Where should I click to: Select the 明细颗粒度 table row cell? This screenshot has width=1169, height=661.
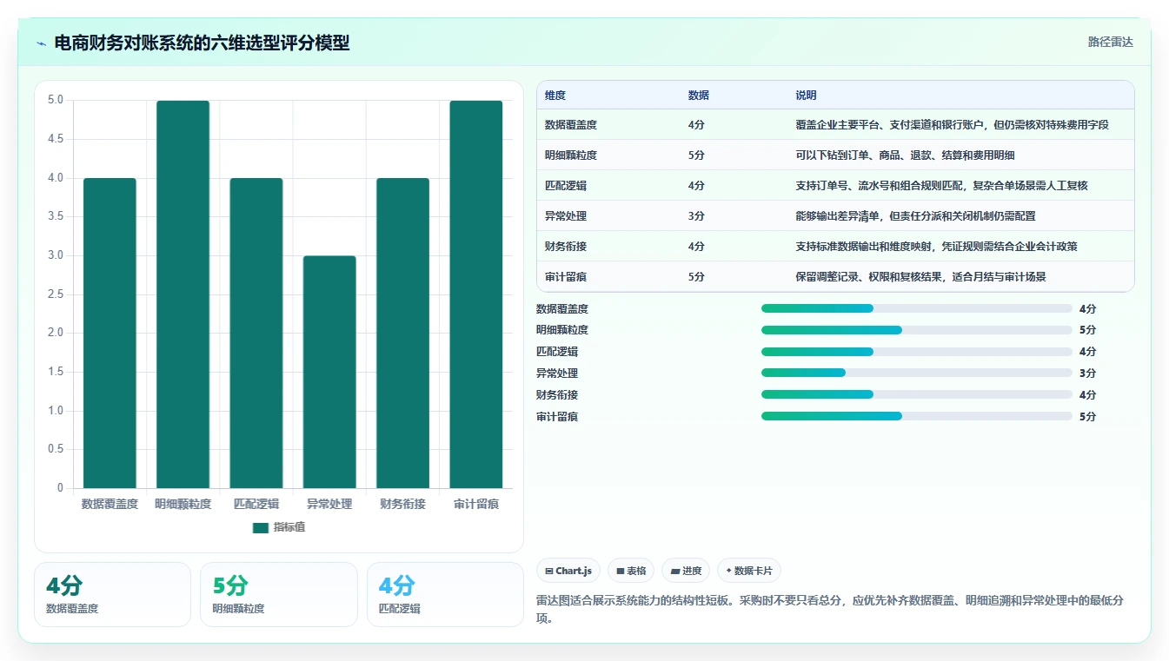coord(571,155)
